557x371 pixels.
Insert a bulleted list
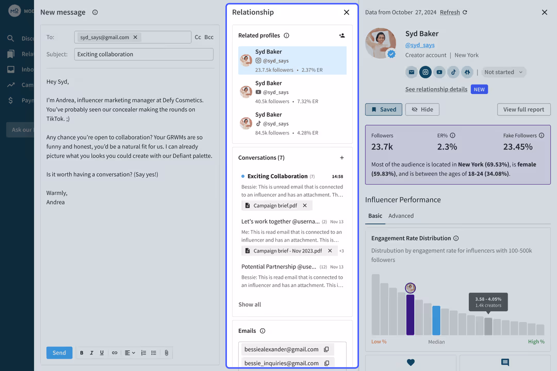[154, 353]
